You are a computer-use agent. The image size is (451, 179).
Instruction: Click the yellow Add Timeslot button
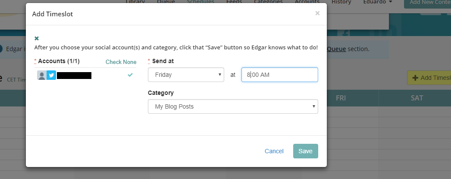click(429, 78)
